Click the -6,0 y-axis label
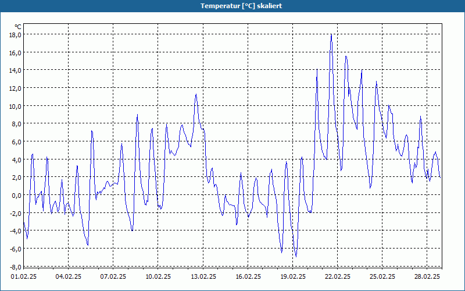Screen dimensions: 465x291 coord(16,249)
